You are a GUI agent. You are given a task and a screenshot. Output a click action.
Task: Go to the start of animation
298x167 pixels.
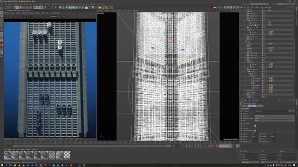(x=183, y=146)
